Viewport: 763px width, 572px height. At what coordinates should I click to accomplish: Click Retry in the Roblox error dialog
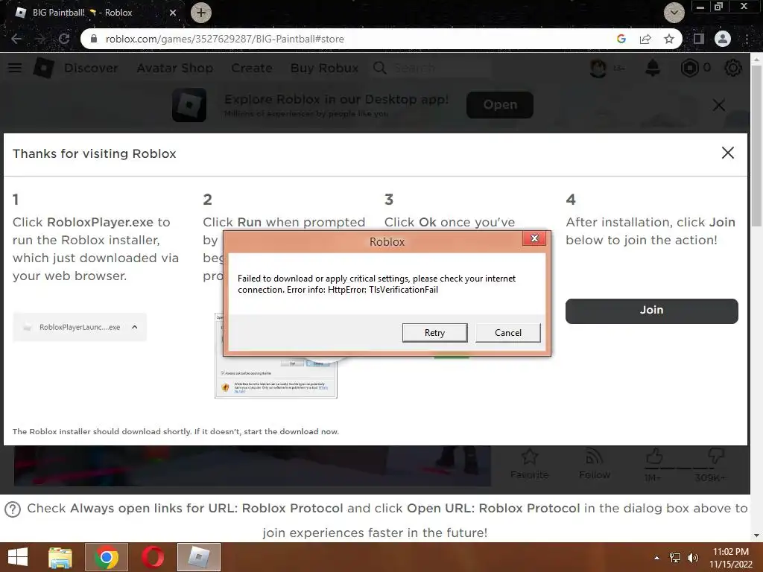[x=434, y=333]
